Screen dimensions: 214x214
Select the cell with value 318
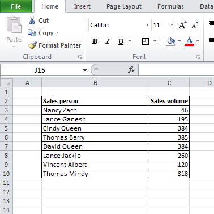tap(169, 174)
